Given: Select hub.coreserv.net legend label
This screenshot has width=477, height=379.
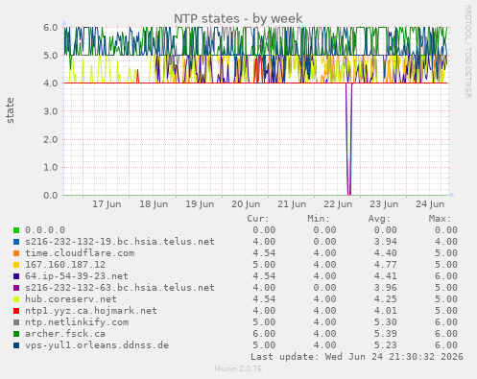Looking at the screenshot, I should [x=71, y=299].
